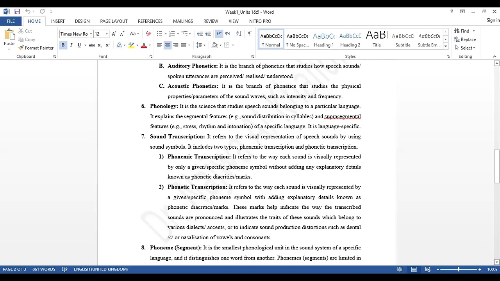Open proofing errors status icon
This screenshot has width=500, height=281.
pos(65,269)
